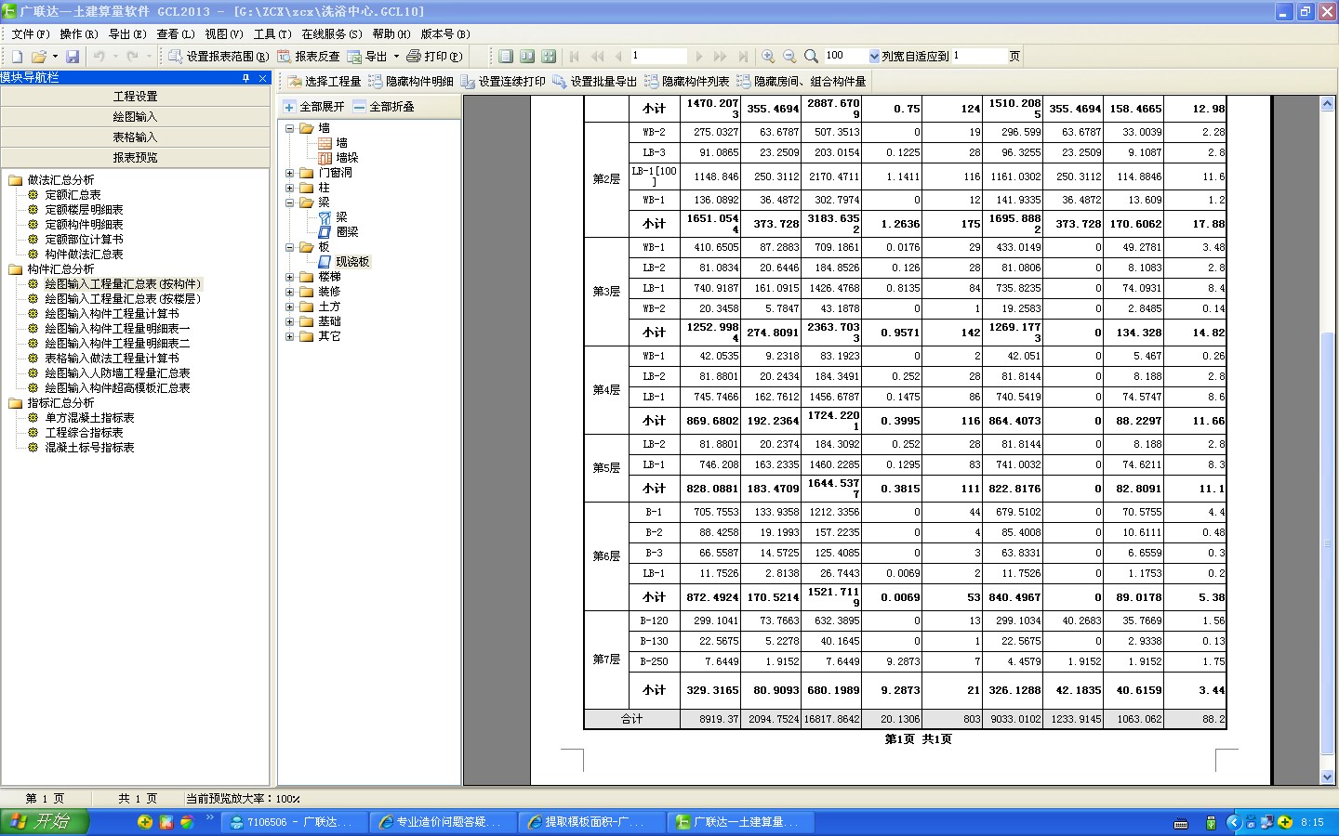Click the Open folder icon

[38, 57]
